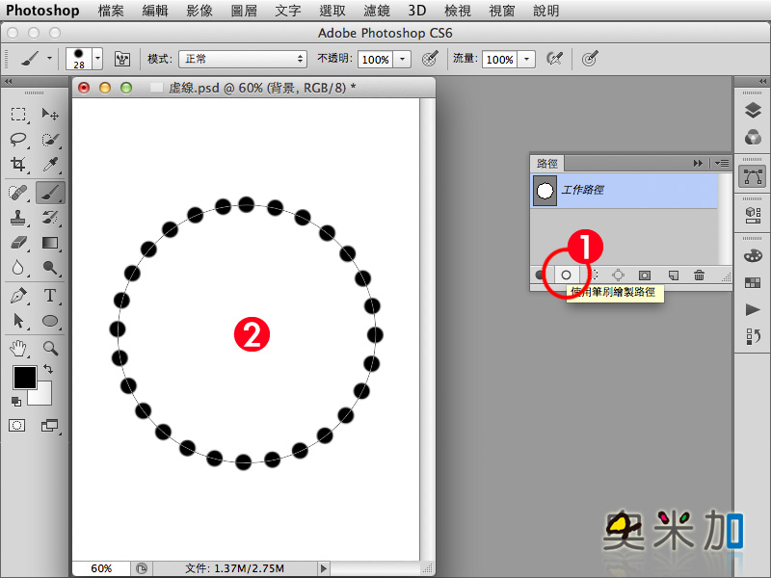This screenshot has width=771, height=578.
Task: Open the Actions panel from the dock
Action: (753, 309)
